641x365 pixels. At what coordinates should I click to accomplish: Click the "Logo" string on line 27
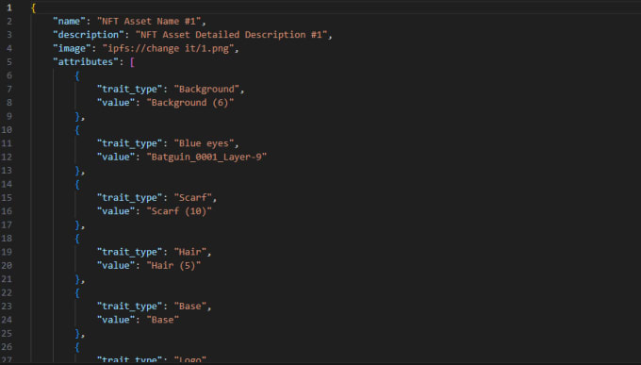pos(189,359)
